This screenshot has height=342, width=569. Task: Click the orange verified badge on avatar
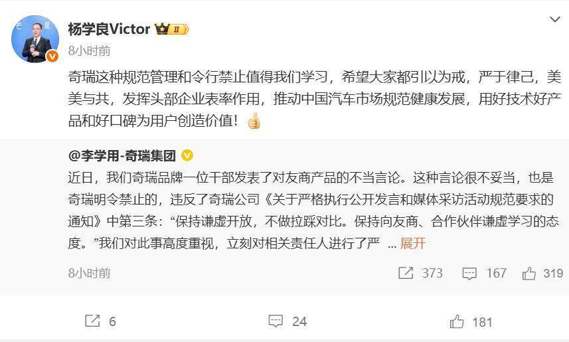(52, 56)
